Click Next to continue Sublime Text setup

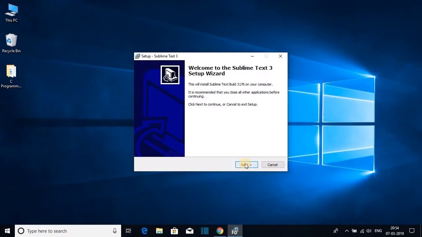(247, 165)
